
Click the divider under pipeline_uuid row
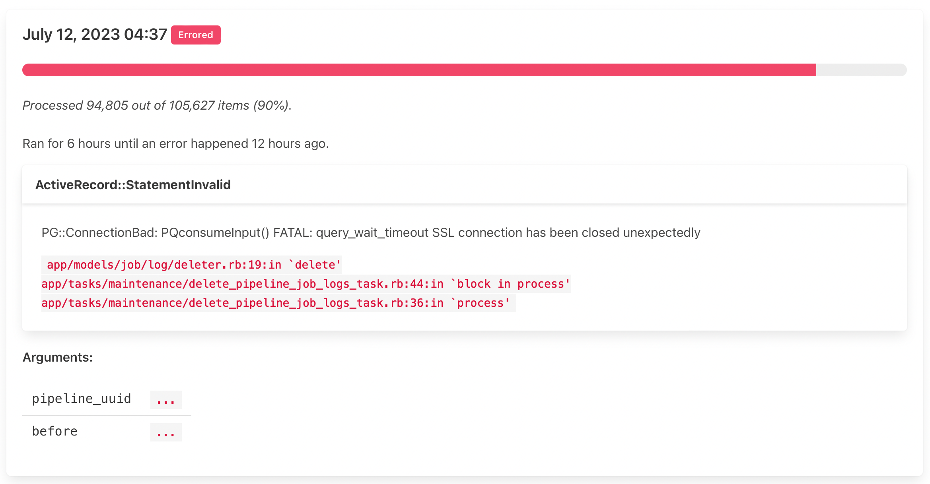(x=107, y=415)
